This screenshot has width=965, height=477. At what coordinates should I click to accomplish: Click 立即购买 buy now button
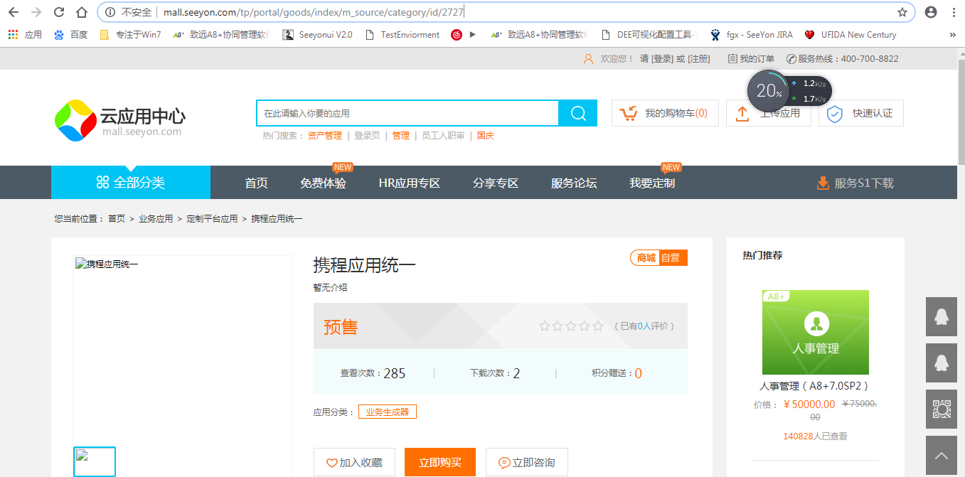[x=440, y=462]
